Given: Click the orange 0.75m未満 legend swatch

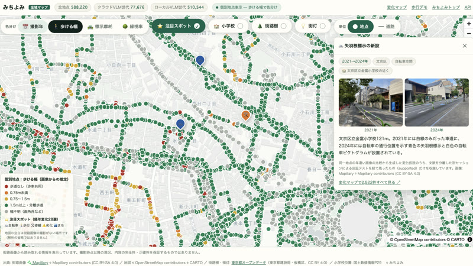Looking at the screenshot, I should point(7,193).
